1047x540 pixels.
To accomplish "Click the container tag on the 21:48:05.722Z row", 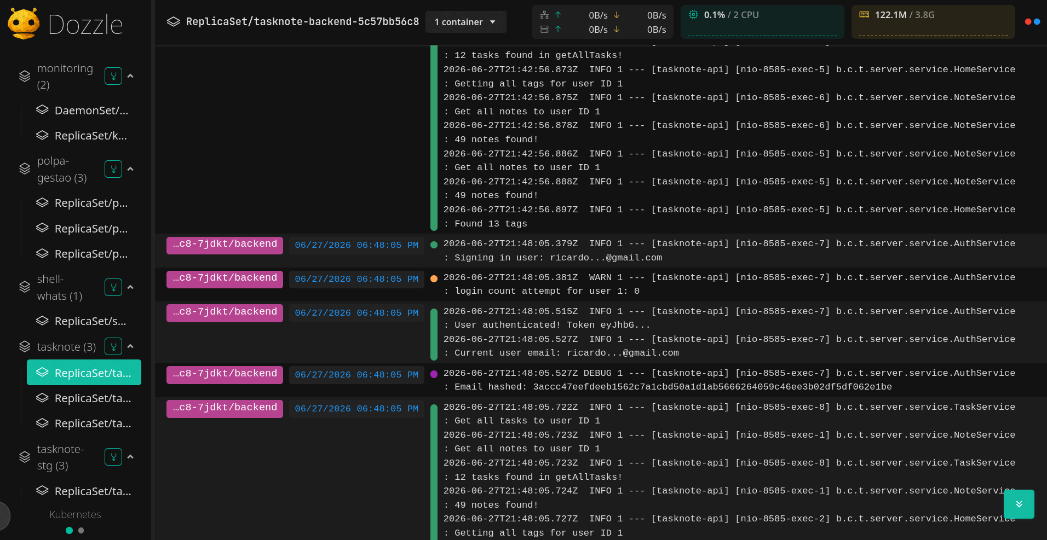I will click(x=225, y=409).
